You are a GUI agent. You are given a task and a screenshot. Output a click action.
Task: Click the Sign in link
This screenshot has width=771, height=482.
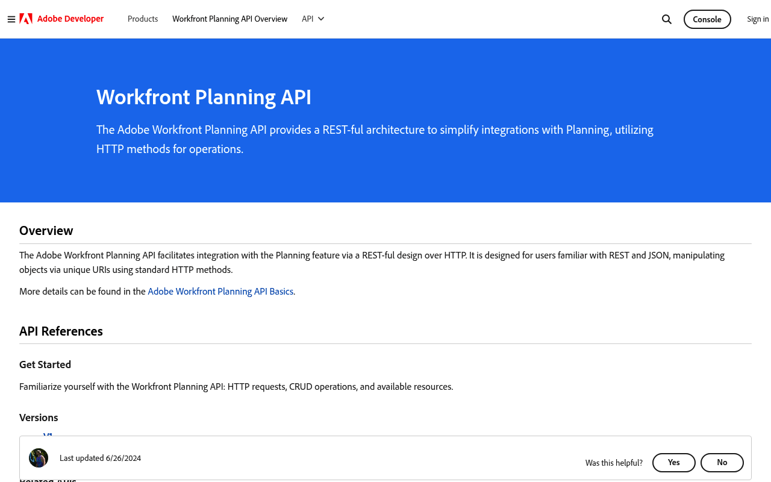pyautogui.click(x=758, y=19)
